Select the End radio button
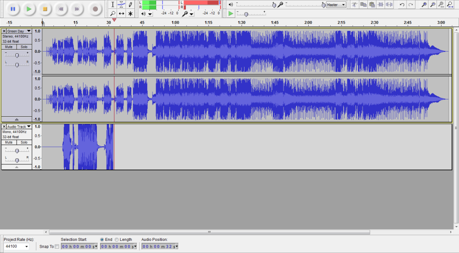The height and width of the screenshot is (253, 459). click(102, 240)
